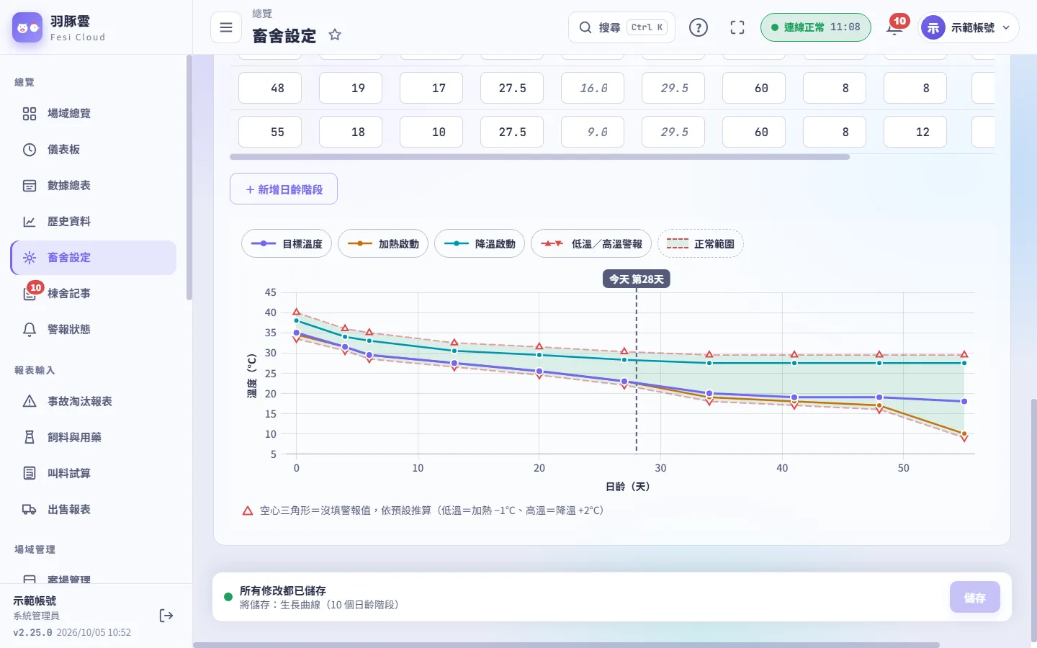Click the 儀表板 clock icon
The image size is (1037, 648).
[x=30, y=150]
